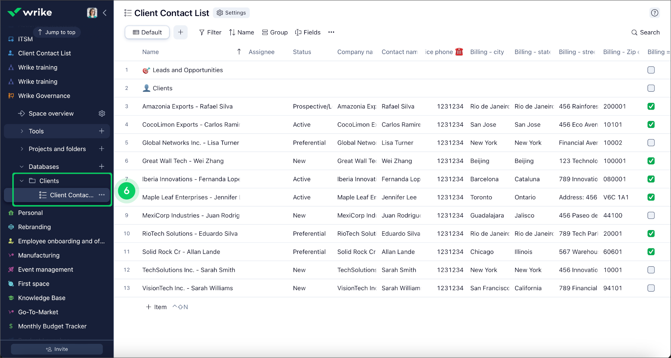Image resolution: width=671 pixels, height=358 pixels.
Task: Expand the Projects and folders section
Action: pos(22,149)
